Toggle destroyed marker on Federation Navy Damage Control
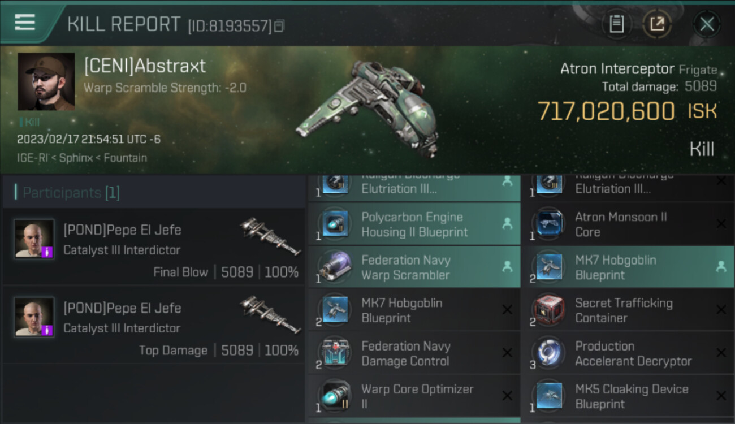Viewport: 735px width, 424px height. point(507,353)
